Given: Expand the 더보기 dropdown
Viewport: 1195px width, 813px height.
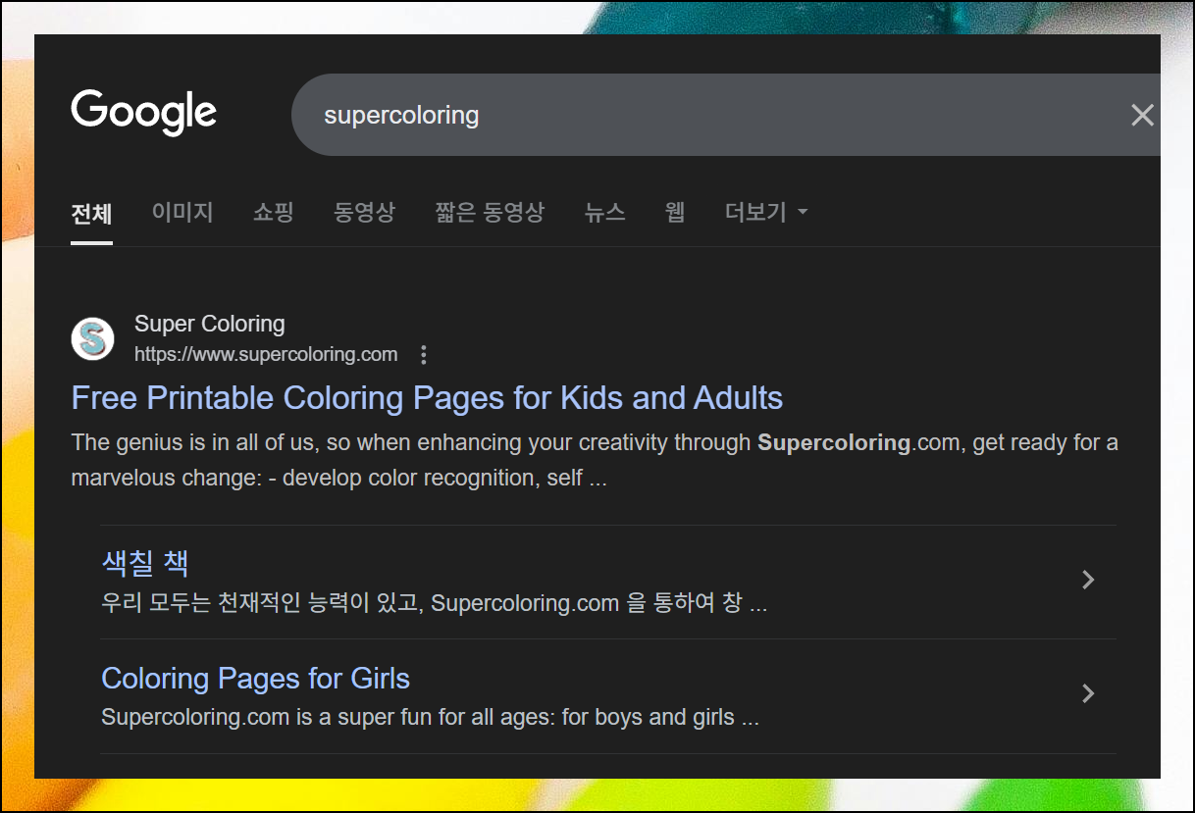Looking at the screenshot, I should click(x=766, y=212).
